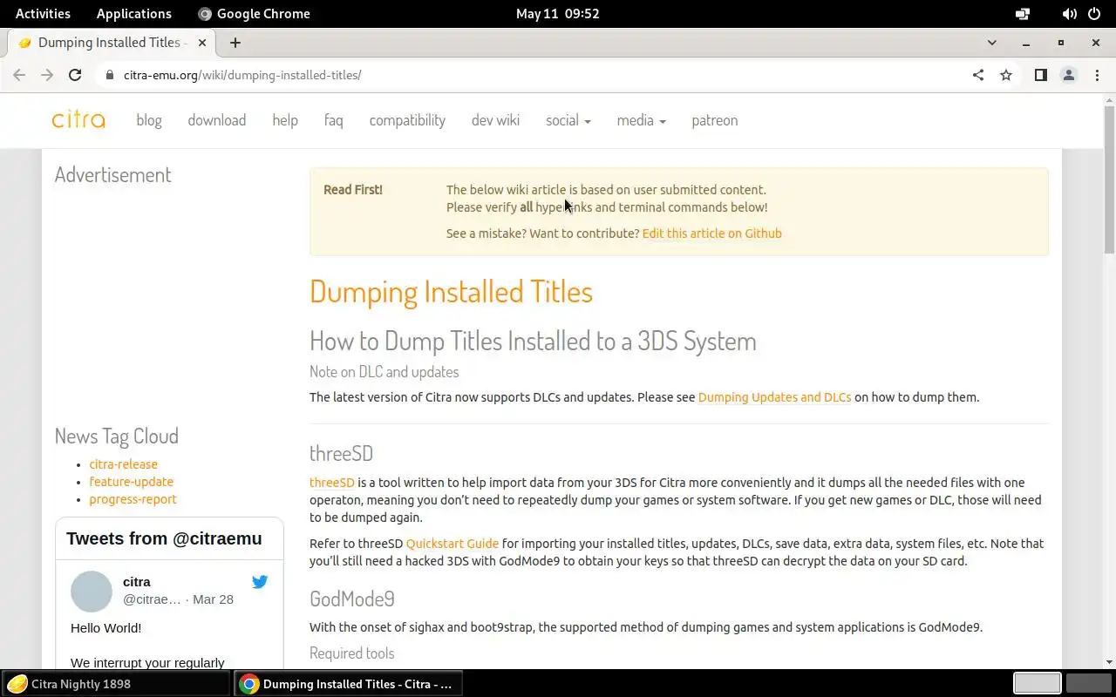Click the citra avatar in the tweet

coord(92,592)
